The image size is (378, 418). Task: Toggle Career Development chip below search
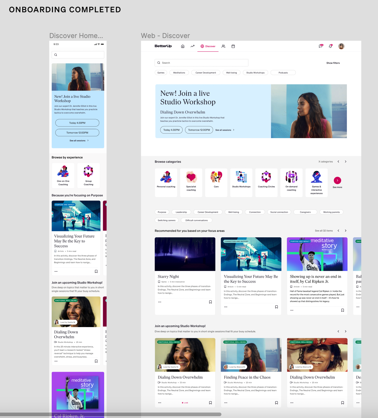coord(206,73)
